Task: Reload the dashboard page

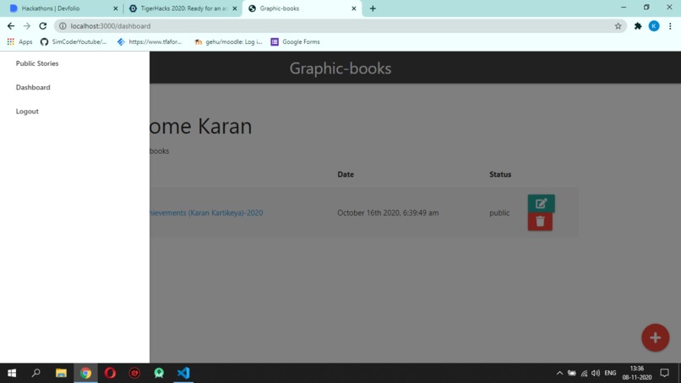Action: [x=42, y=26]
